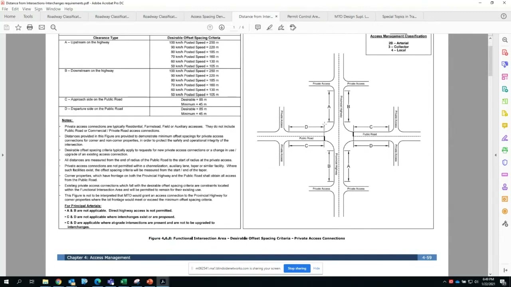Select the highlight text pen tool
The height and width of the screenshot is (287, 511).
tap(269, 28)
